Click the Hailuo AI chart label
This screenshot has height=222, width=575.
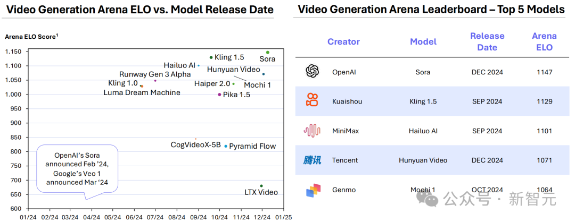(x=180, y=65)
